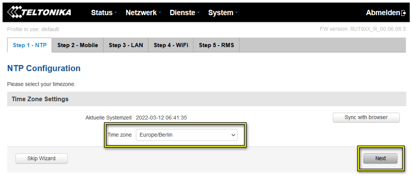
Task: Proceed with the Next button
Action: click(380, 158)
